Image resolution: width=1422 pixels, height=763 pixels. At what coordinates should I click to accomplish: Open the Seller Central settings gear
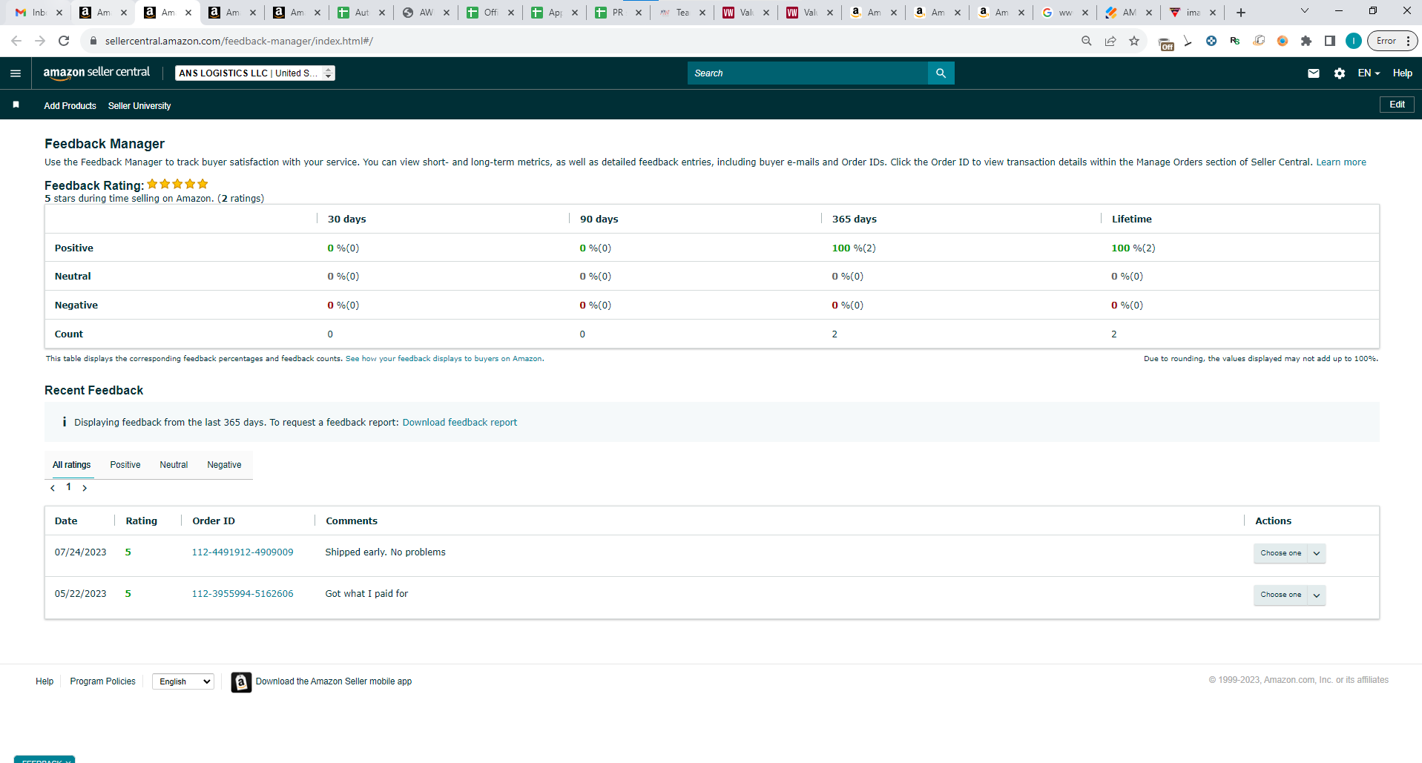(x=1340, y=73)
